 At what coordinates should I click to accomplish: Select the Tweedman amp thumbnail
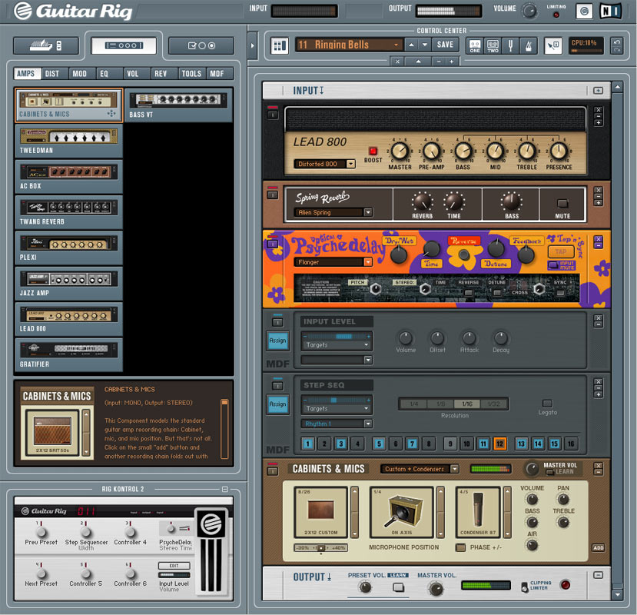pos(68,141)
